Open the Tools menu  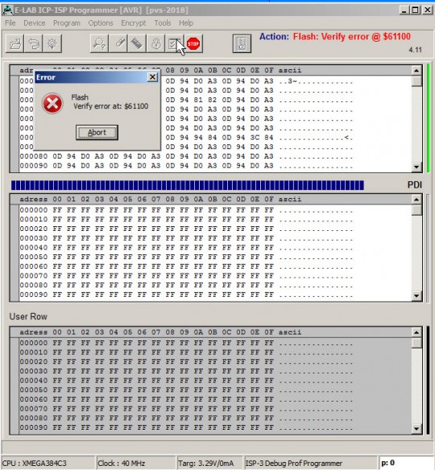pyautogui.click(x=163, y=23)
